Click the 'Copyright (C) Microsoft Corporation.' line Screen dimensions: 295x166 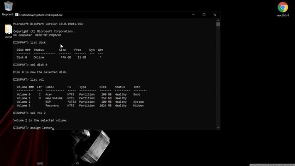tap(44, 31)
